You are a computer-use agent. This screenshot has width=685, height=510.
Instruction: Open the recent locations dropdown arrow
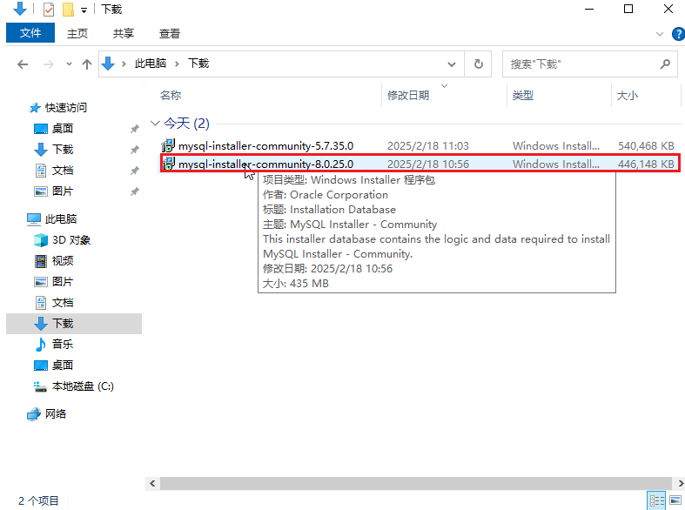(69, 64)
